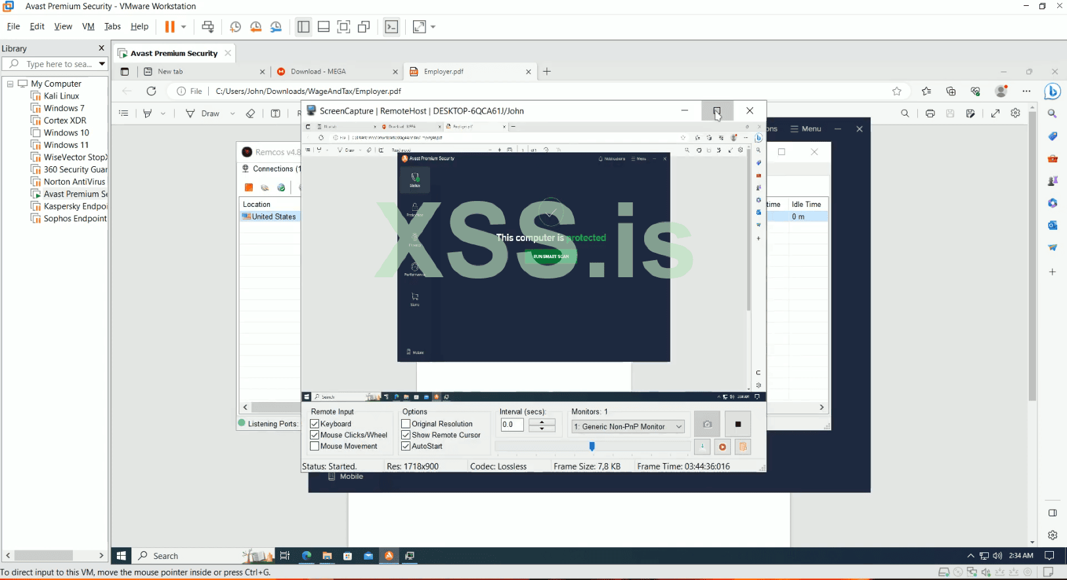Enter VMware full screen mode
The image size is (1067, 580).
coord(343,27)
